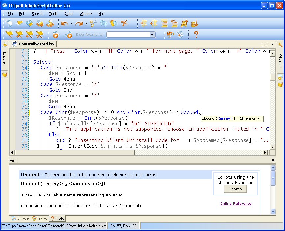Run the script with the play icon
This screenshot has width=285, height=231.
(55, 34)
